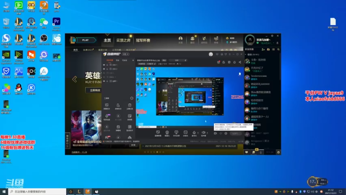
Task: Toggle visibility eye for layer 文本2
Action: (104, 69)
